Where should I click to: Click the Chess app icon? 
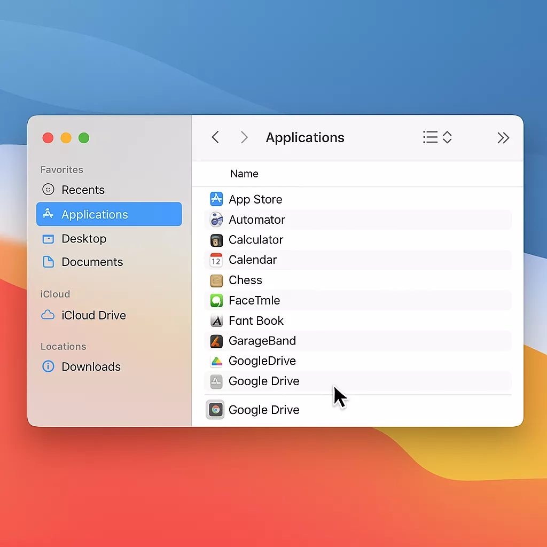216,280
